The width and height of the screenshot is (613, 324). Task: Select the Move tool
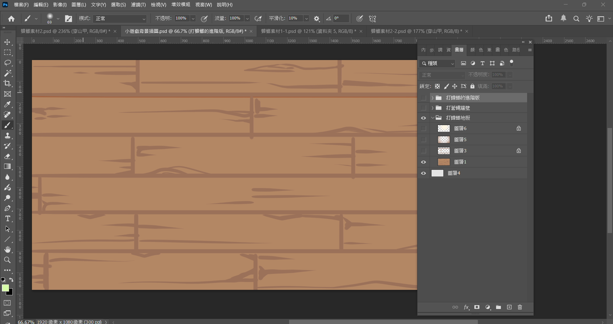(7, 42)
